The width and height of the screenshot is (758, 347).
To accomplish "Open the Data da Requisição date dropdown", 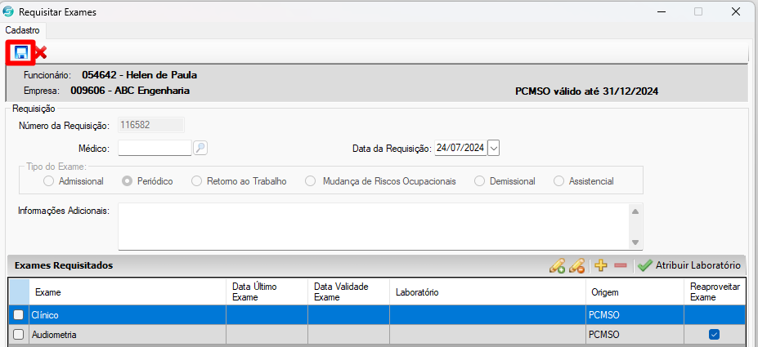I will pos(493,148).
